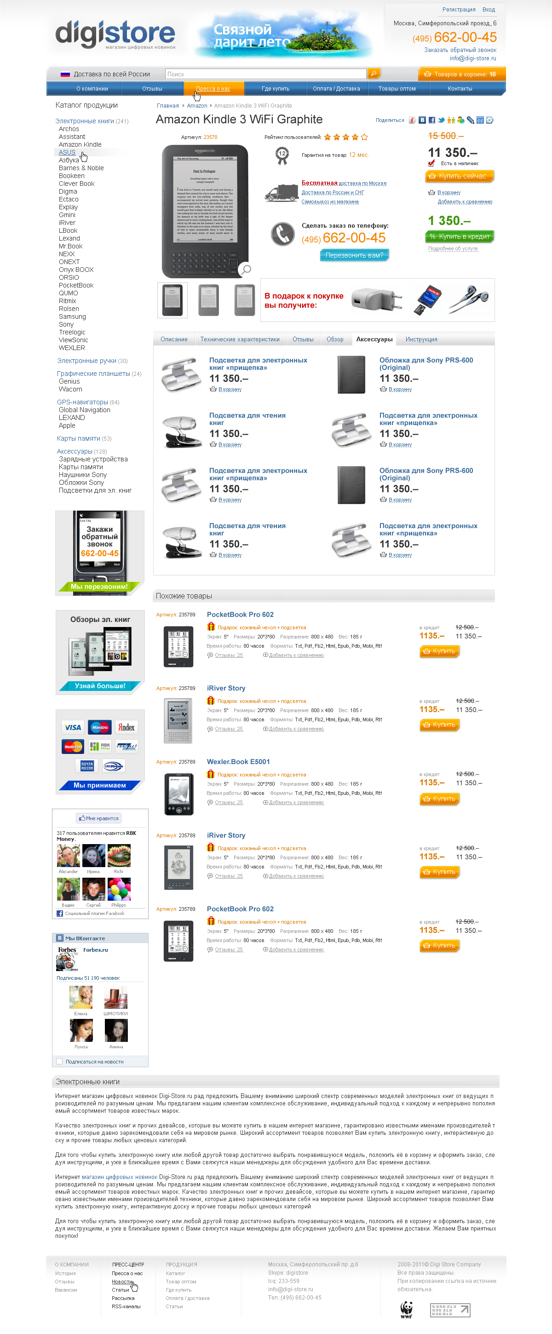Click the WWF panda logo in the footer
Image resolution: width=552 pixels, height=1334 pixels.
[407, 1310]
